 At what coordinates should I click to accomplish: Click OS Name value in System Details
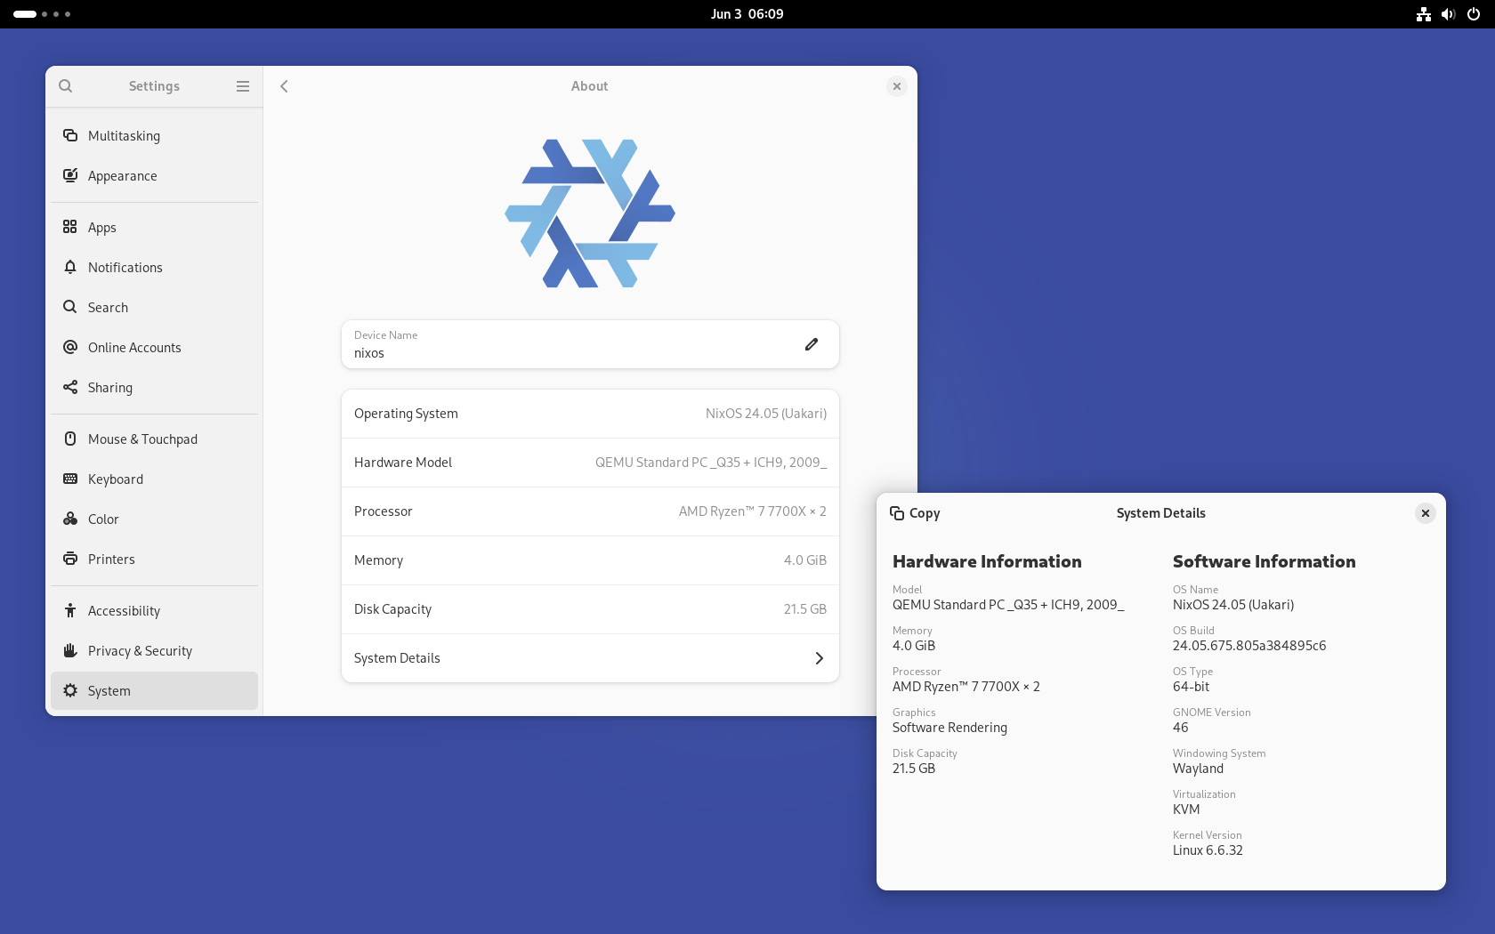pyautogui.click(x=1233, y=605)
